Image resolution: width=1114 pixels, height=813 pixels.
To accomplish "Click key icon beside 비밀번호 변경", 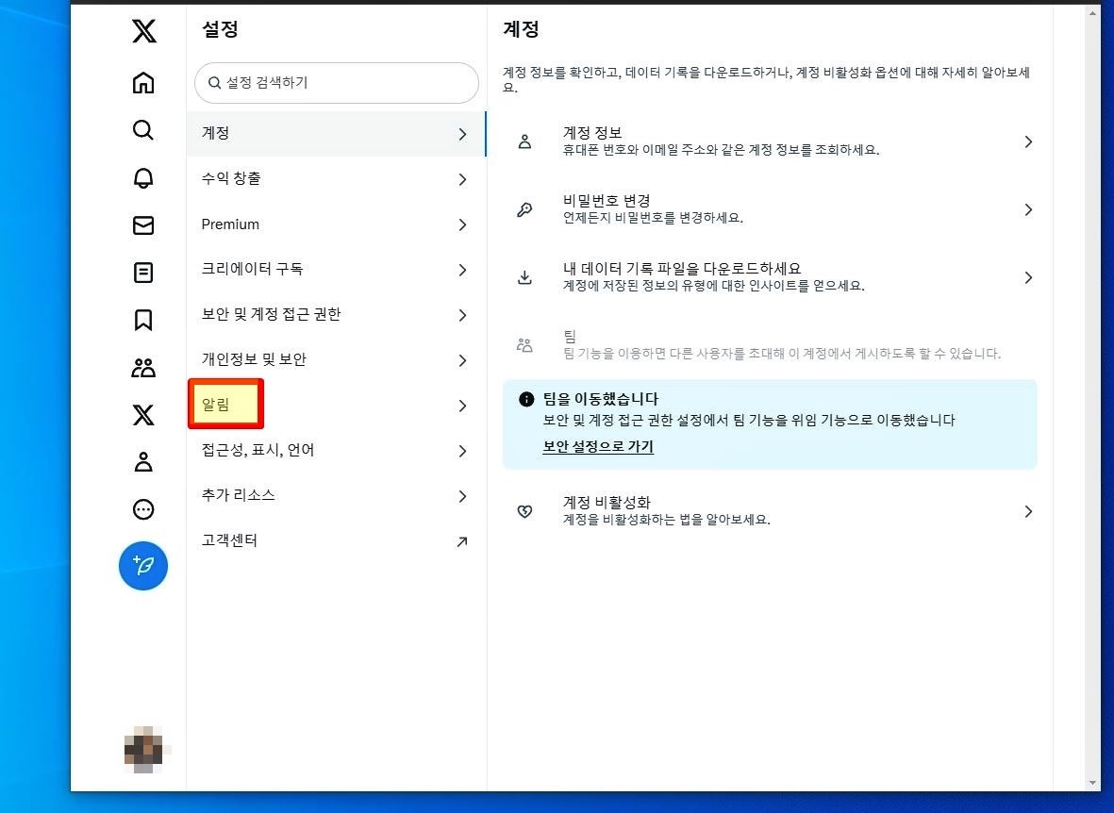I will 525,209.
